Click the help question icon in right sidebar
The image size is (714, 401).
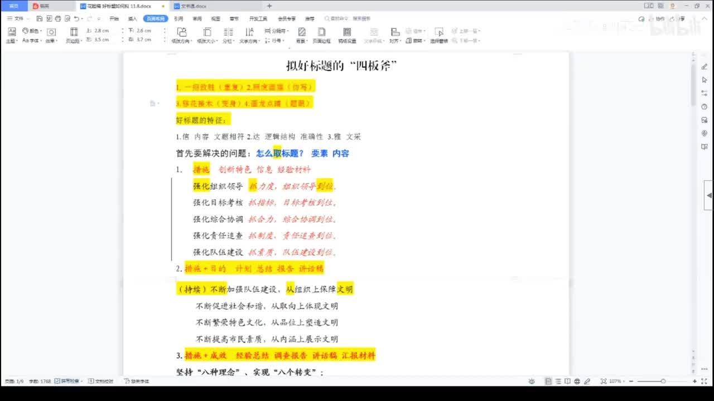coord(705,106)
